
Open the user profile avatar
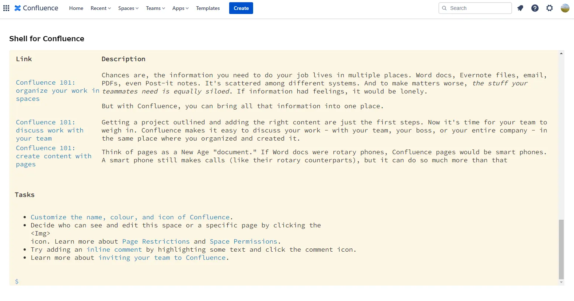(565, 8)
